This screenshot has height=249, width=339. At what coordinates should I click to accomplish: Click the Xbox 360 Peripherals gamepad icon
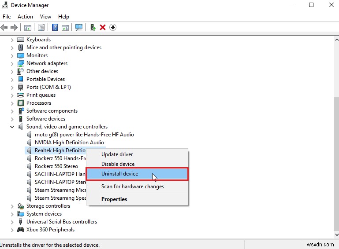(21, 230)
